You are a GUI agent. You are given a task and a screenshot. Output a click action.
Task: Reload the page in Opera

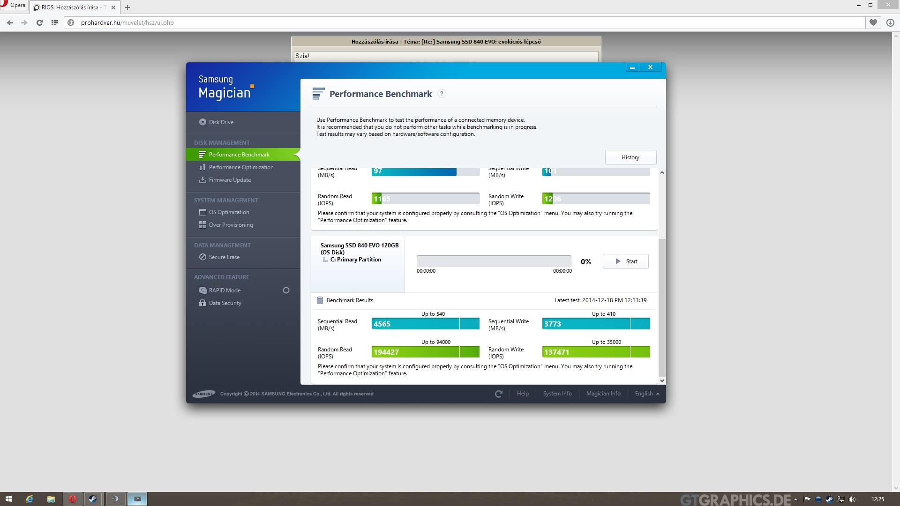coord(39,22)
